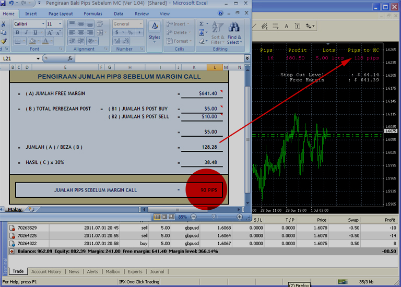Expand the Calibri font name dropdown
401x287 pixels.
43,24
